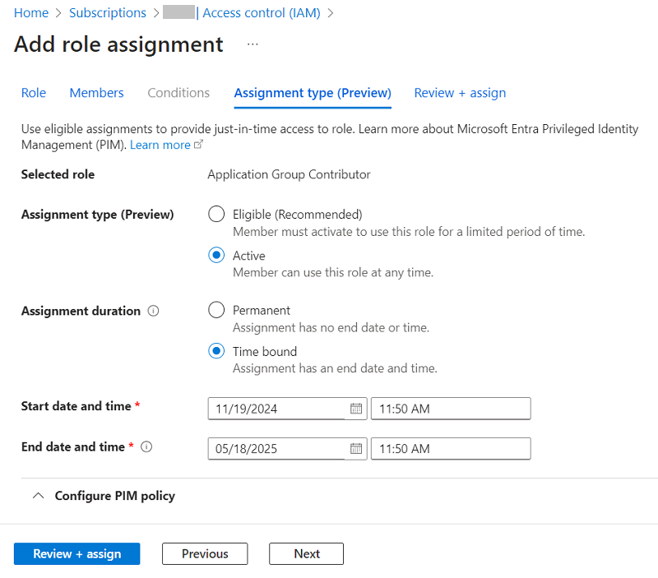658x578 pixels.
Task: Click the external link icon beside Learn more
Action: pyautogui.click(x=198, y=145)
